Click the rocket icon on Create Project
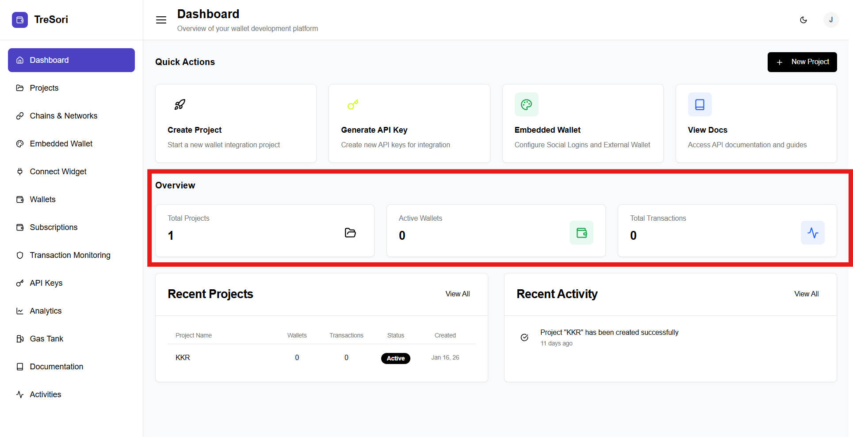The height and width of the screenshot is (437, 853). click(x=180, y=104)
